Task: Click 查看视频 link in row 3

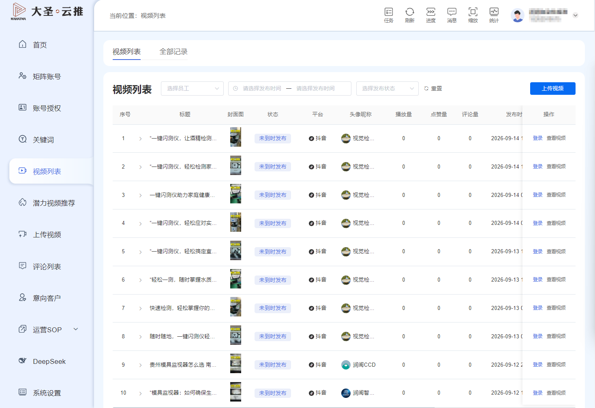Action: pyautogui.click(x=556, y=195)
